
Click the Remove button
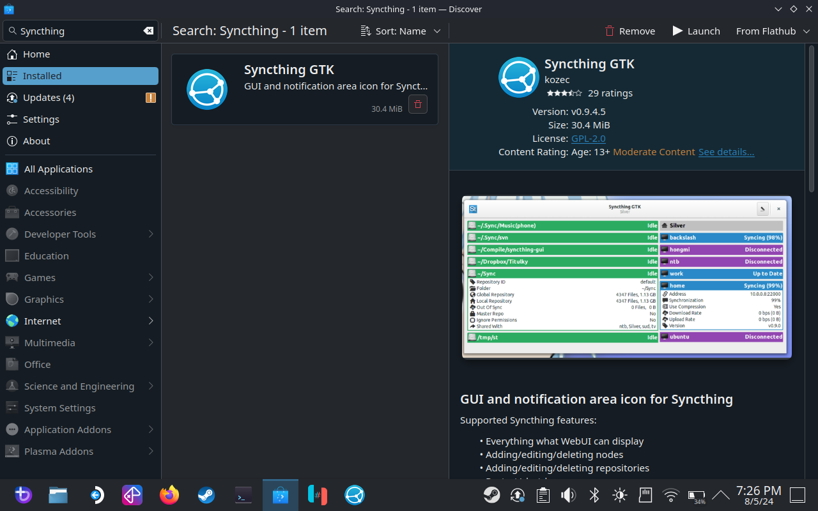(x=630, y=31)
